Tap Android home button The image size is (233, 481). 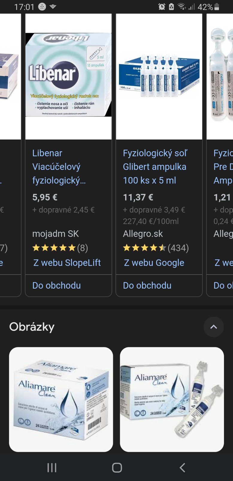click(117, 467)
